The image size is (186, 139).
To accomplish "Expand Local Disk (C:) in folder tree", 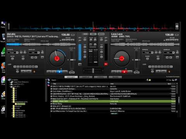I will 10,84.
